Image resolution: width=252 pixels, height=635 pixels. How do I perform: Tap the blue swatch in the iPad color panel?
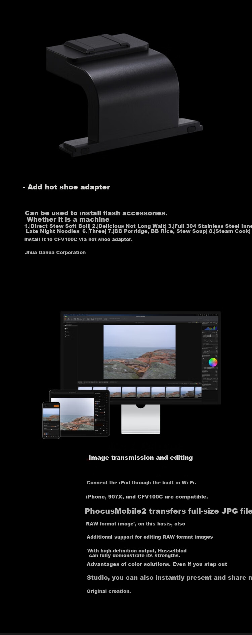pos(97,403)
